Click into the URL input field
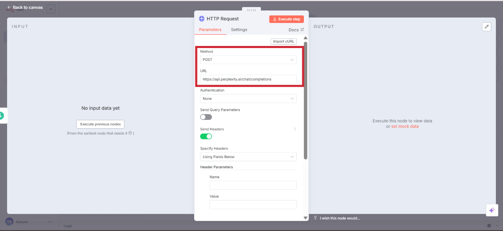The height and width of the screenshot is (231, 503). click(x=248, y=79)
